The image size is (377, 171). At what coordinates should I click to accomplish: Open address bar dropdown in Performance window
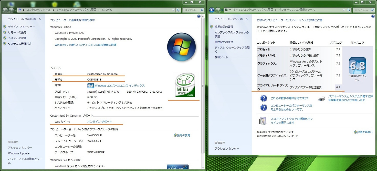344,10
